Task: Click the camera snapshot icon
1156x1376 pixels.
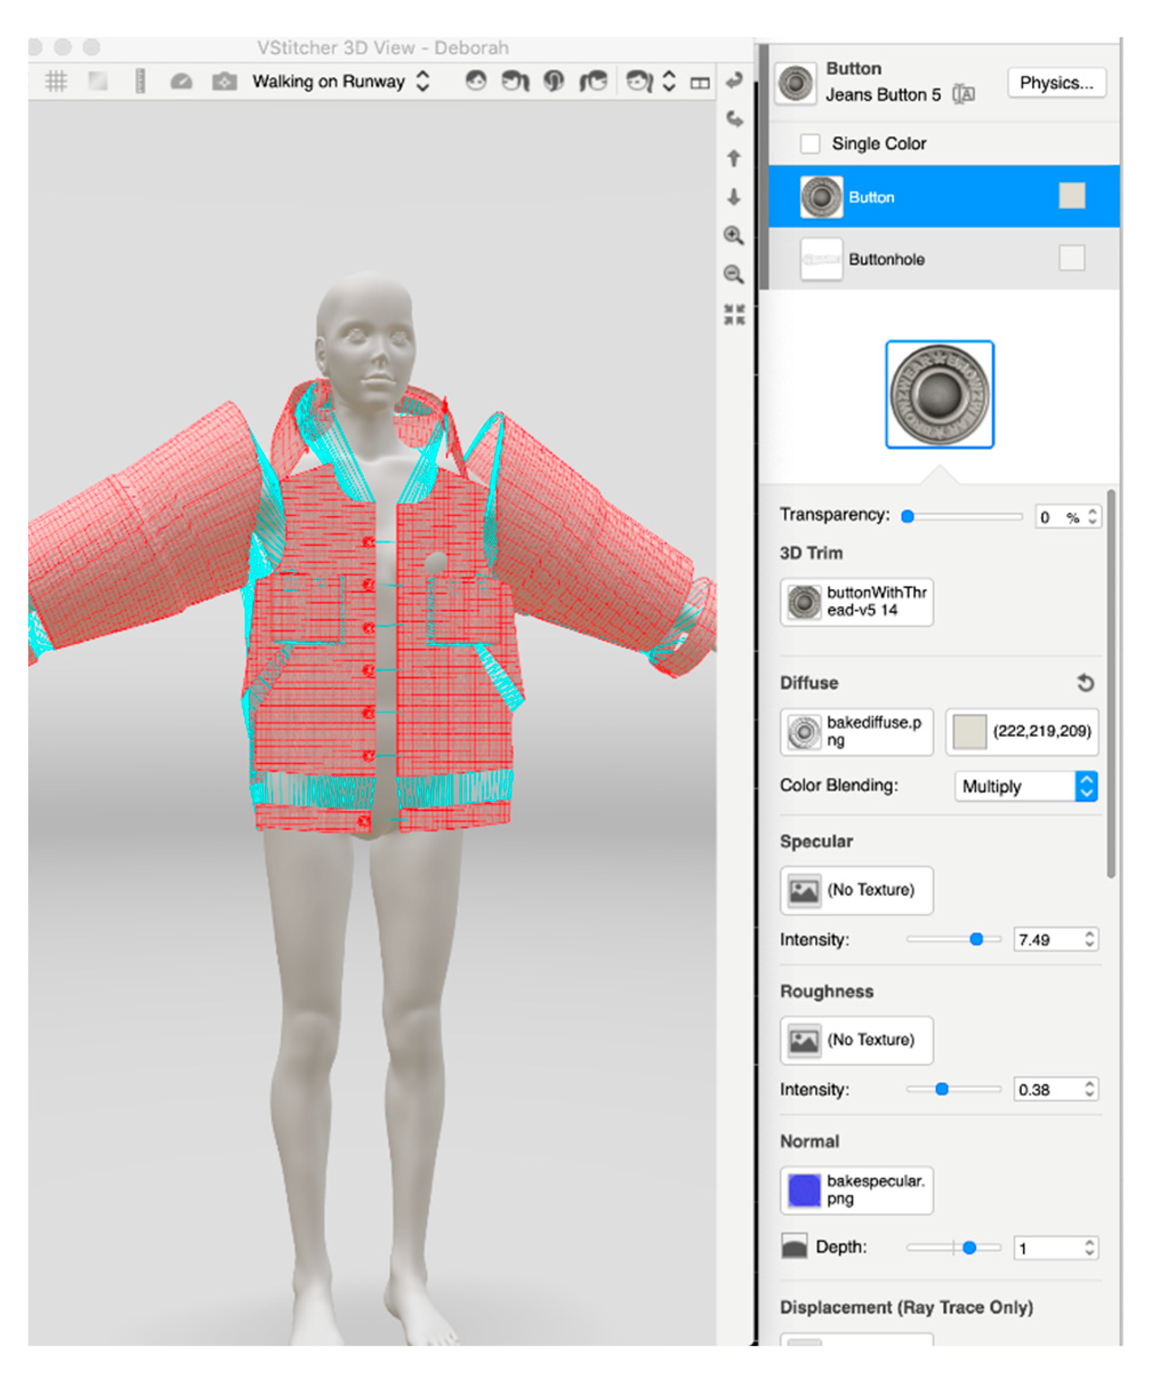Action: pos(224,81)
